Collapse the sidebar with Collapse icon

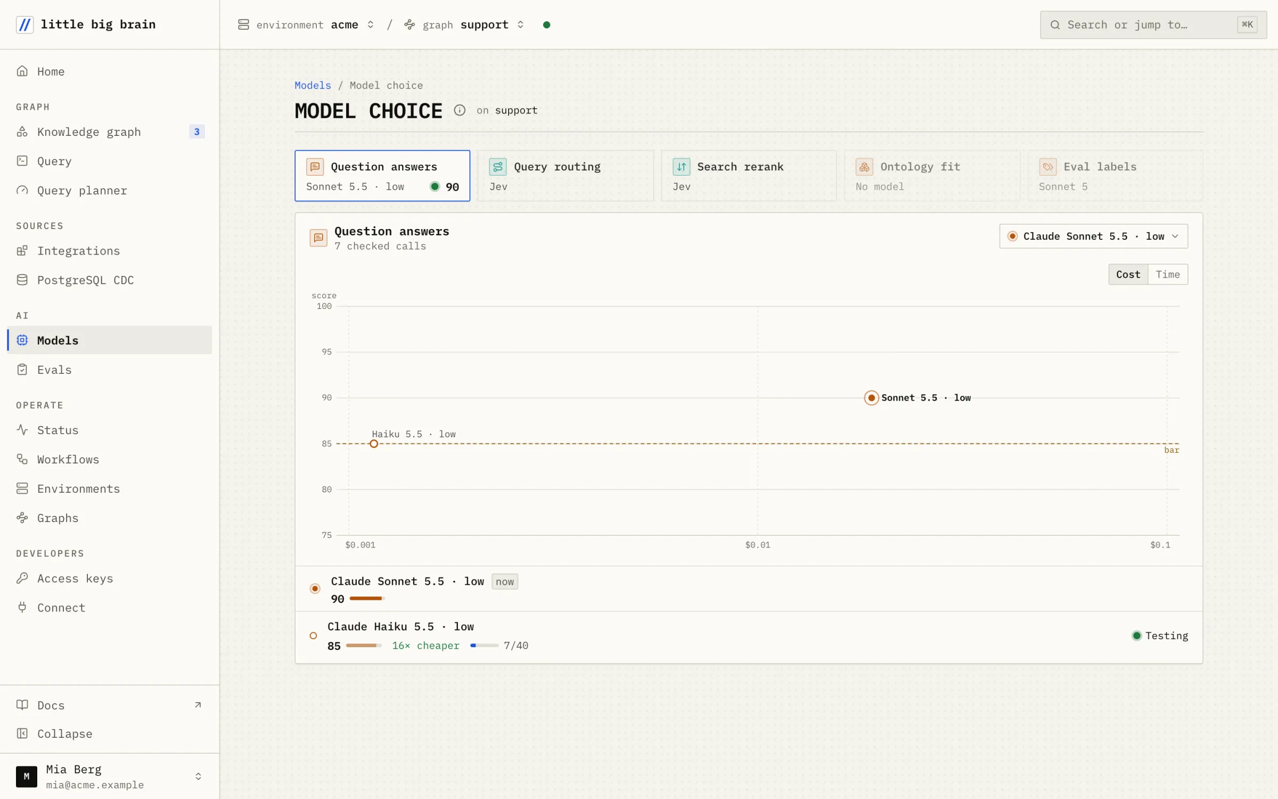click(22, 733)
